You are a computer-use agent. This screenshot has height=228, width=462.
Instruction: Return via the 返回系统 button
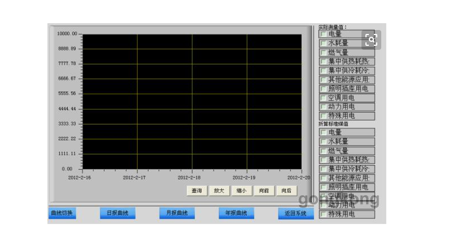tap(296, 213)
